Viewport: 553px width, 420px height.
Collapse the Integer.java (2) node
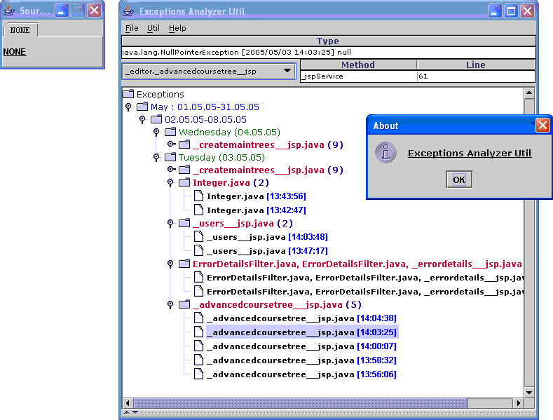(x=170, y=183)
